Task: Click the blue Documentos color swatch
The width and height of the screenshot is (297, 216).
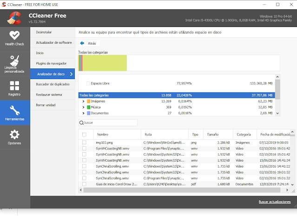Action: pyautogui.click(x=88, y=113)
